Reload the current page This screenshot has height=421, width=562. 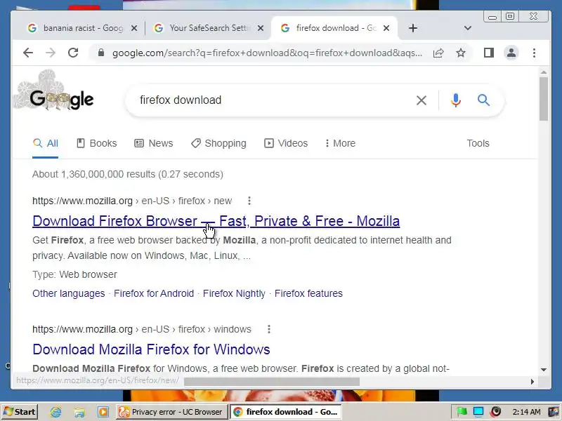click(73, 53)
